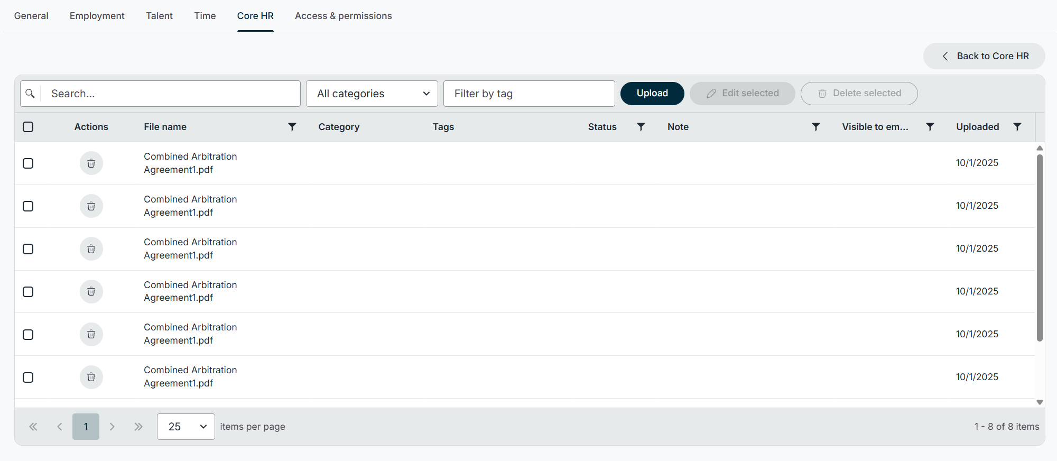
Task: Open the Note column filter
Action: [816, 127]
